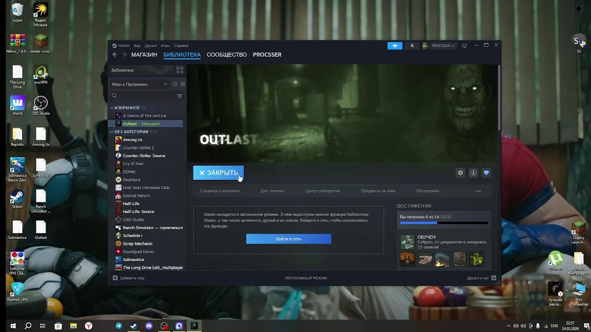
Task: Open the МАГАЗИН tab
Action: 144,54
